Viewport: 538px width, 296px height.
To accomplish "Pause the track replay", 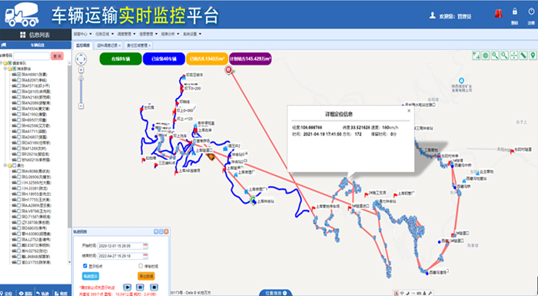I will [x=141, y=287].
